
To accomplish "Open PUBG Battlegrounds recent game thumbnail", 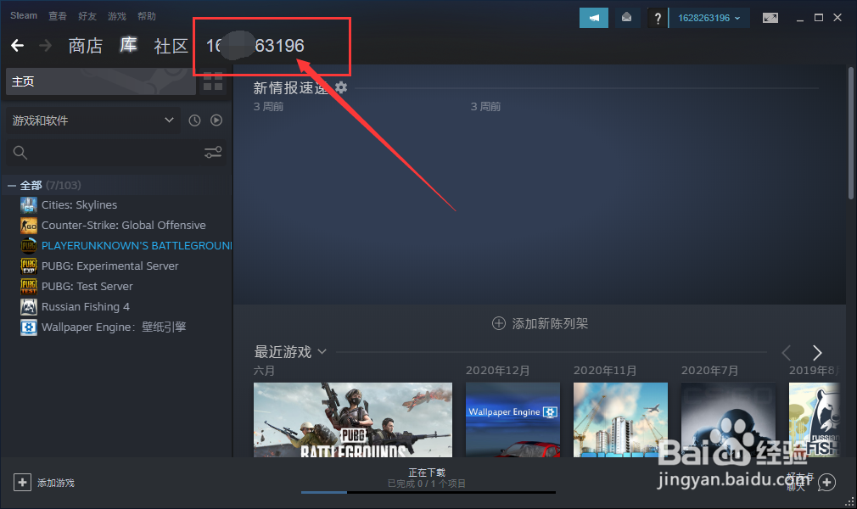I will pyautogui.click(x=353, y=420).
